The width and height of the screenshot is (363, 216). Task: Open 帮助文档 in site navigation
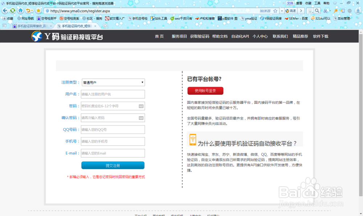[220, 36]
